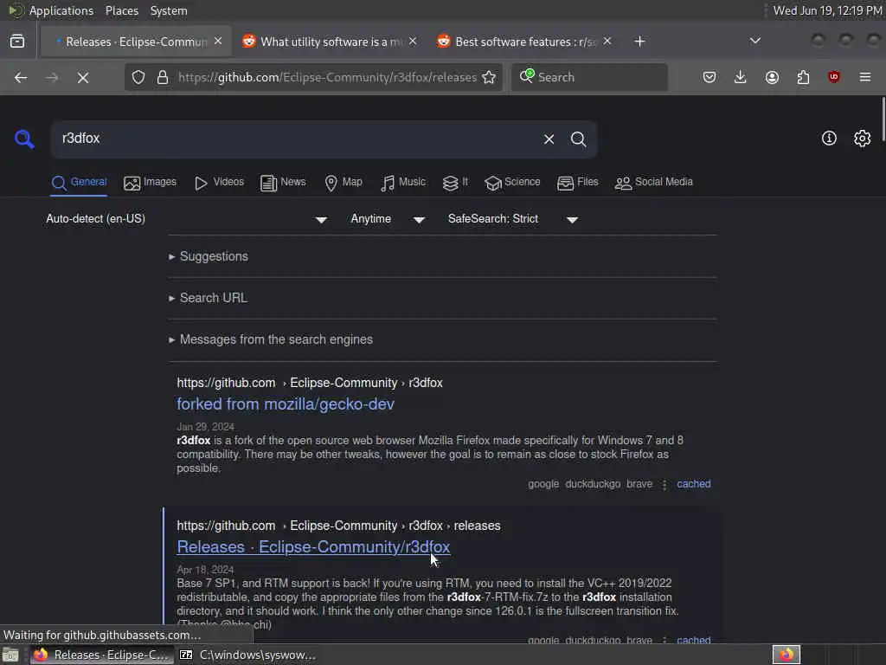Click the show desktop icon in taskbar

coord(10,655)
